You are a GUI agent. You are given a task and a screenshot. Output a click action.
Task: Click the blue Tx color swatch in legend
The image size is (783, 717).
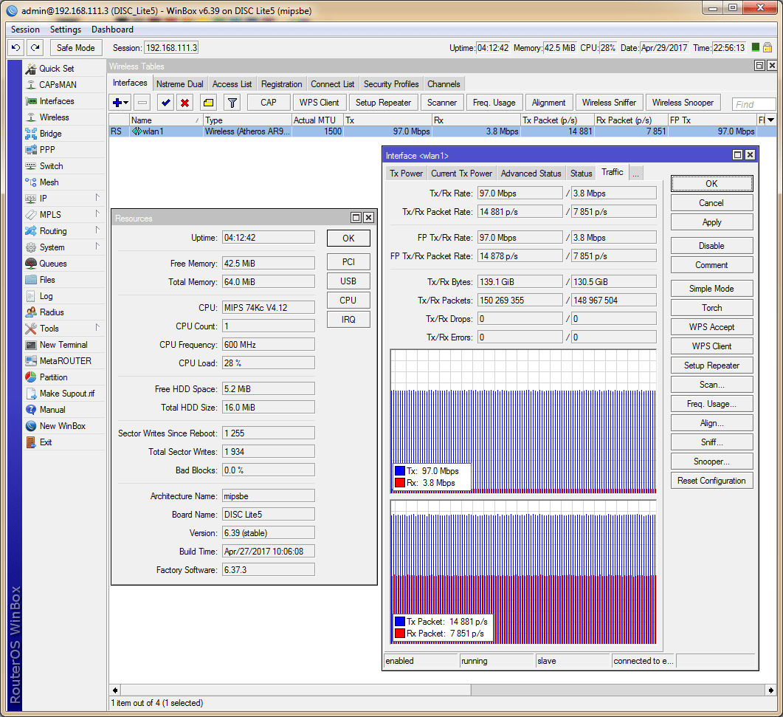[x=400, y=471]
